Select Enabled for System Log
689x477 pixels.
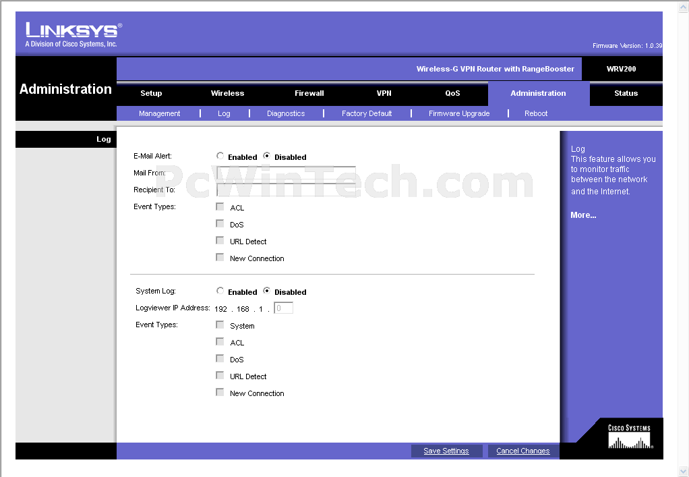coord(220,291)
